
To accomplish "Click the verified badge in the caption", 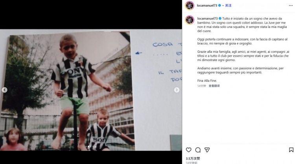I will click(x=220, y=18).
